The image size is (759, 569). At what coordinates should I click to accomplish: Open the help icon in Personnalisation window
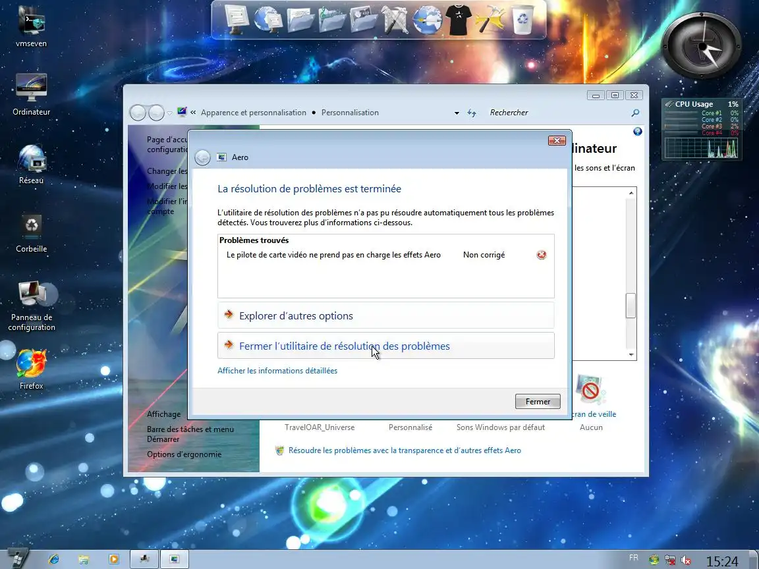coord(638,132)
